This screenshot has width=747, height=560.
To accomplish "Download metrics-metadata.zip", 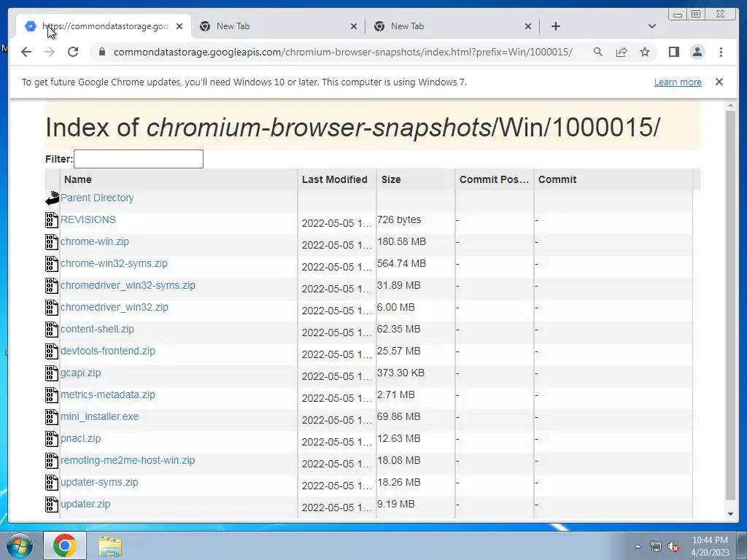I will click(x=108, y=394).
